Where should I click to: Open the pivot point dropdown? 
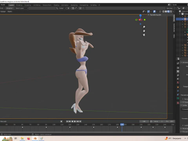(69, 8)
